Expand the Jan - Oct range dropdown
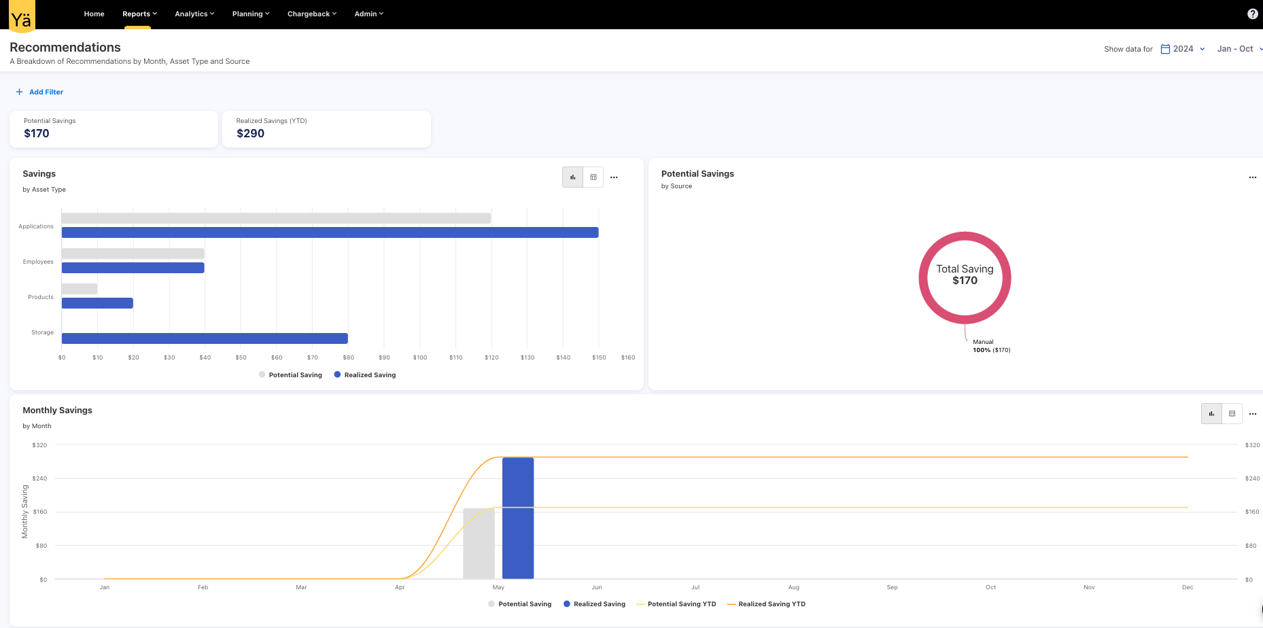Viewport: 1263px width, 628px height. coord(1239,49)
